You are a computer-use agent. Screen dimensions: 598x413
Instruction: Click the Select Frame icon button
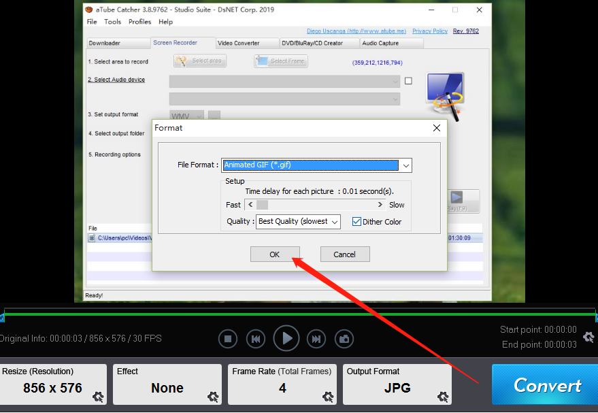pos(281,61)
